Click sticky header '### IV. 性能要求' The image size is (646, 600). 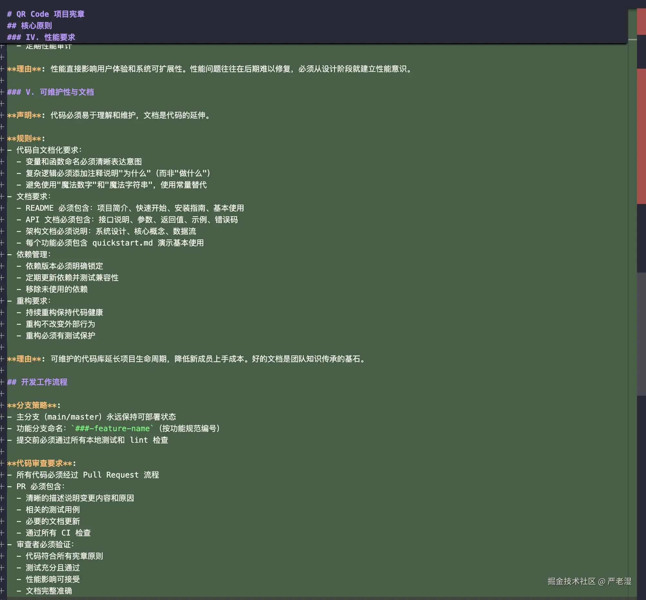point(41,37)
